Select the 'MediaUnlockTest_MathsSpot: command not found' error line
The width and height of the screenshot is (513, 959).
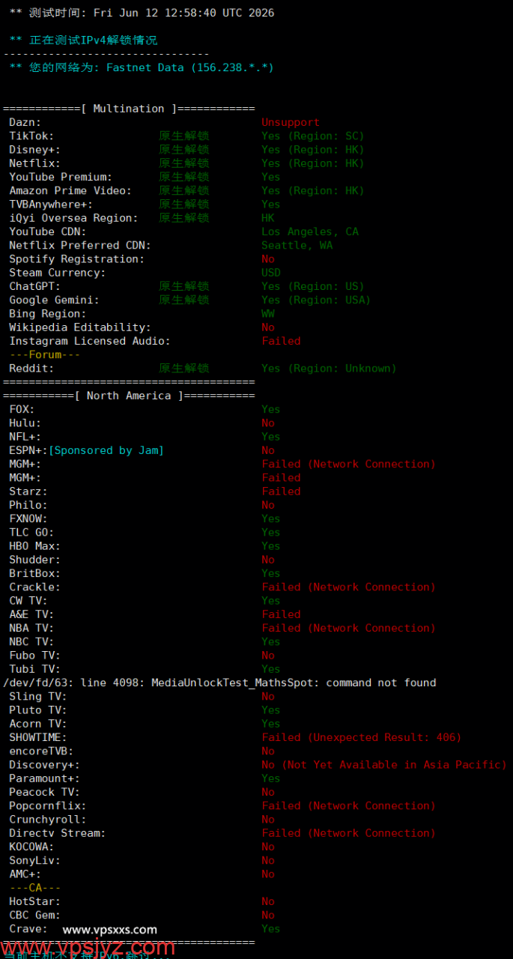pyautogui.click(x=294, y=683)
